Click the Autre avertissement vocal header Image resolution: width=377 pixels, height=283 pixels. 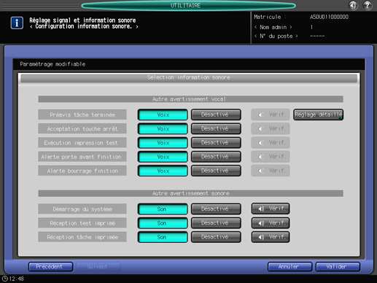point(190,99)
